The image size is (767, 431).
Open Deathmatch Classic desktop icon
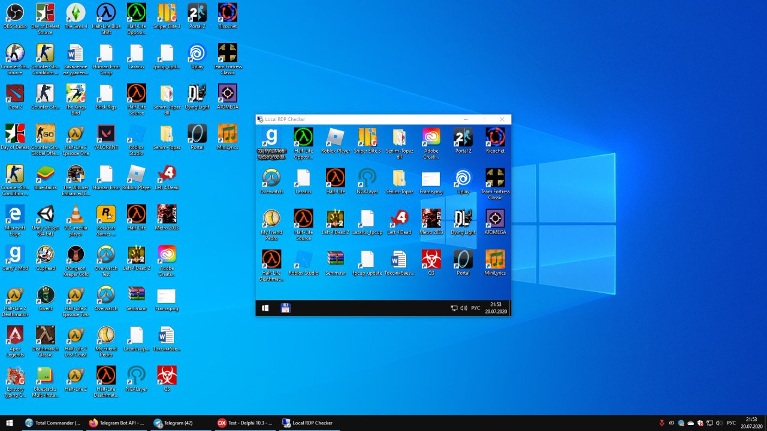click(x=46, y=341)
